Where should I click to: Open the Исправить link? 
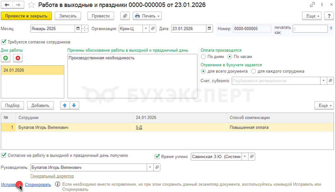(9, 184)
